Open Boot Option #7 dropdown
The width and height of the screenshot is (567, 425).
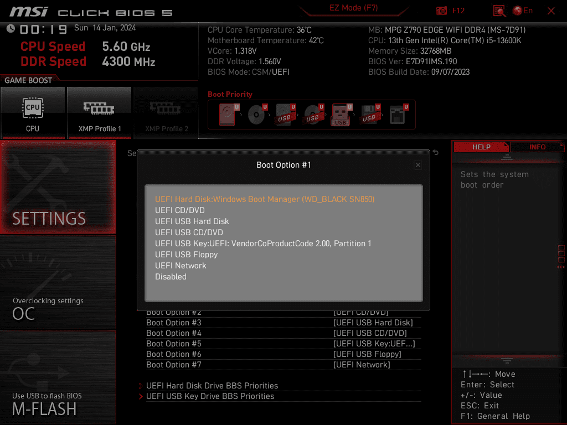click(283, 365)
